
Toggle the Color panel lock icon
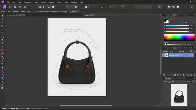pos(183,23)
